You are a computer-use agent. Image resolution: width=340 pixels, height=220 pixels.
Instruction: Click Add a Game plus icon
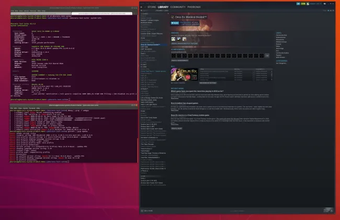(142, 211)
